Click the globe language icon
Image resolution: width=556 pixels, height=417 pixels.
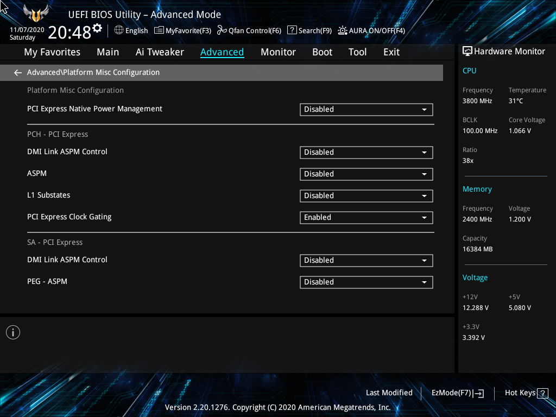tap(119, 30)
